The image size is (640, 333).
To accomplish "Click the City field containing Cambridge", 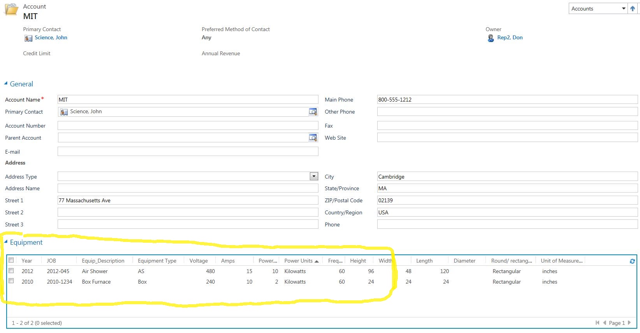I will pos(507,177).
